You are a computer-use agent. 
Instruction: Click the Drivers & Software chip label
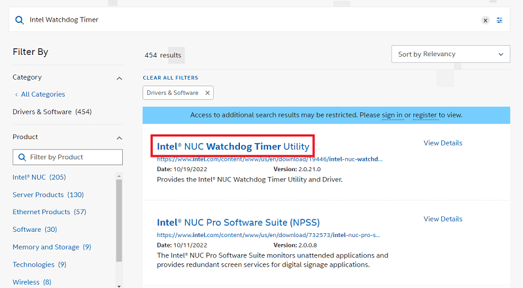173,93
